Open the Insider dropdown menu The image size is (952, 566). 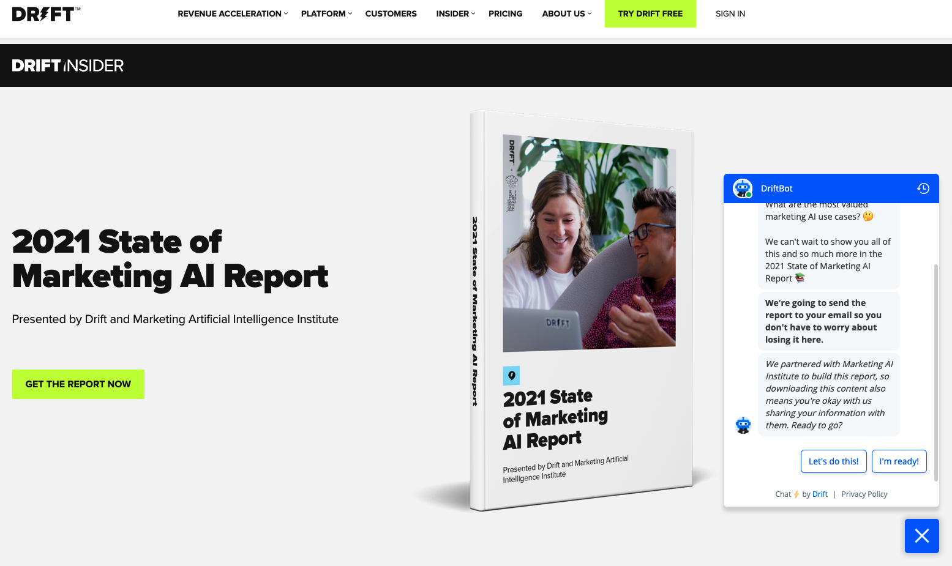[x=455, y=13]
